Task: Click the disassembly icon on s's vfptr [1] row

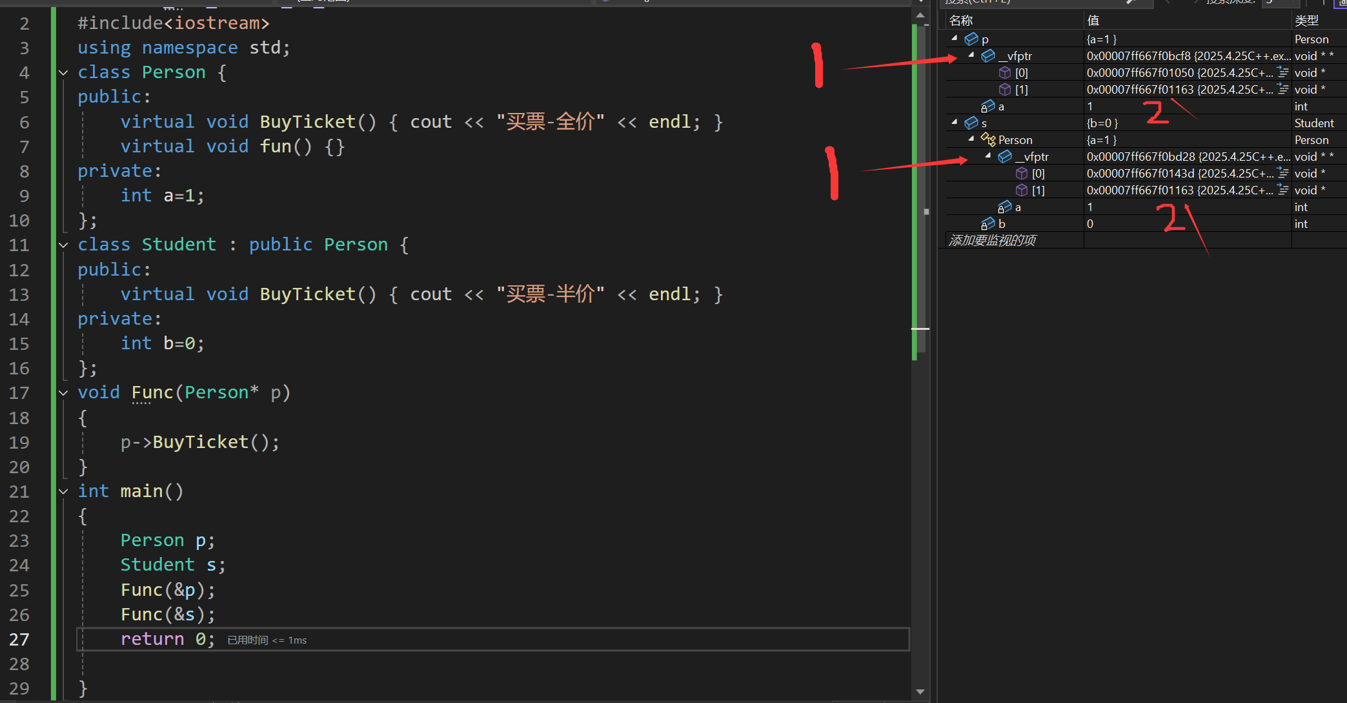Action: (x=1283, y=190)
